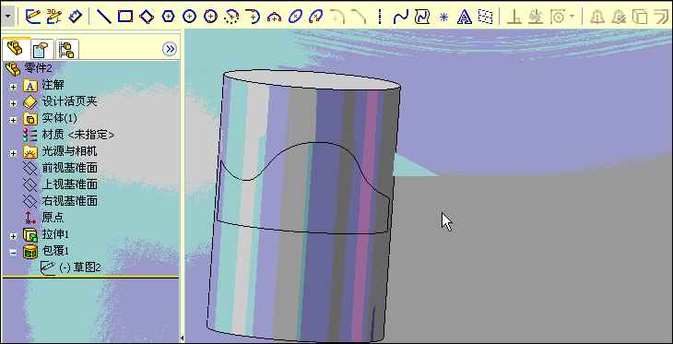This screenshot has height=344, width=673.
Task: Click the Add Relation icon
Action: [514, 17]
